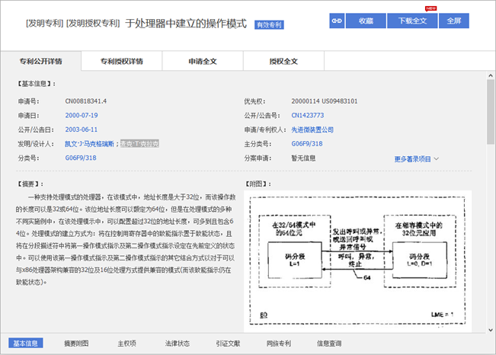Jump to 同族专利 section
Image resolution: width=496 pixels, height=355 pixels.
click(x=278, y=344)
